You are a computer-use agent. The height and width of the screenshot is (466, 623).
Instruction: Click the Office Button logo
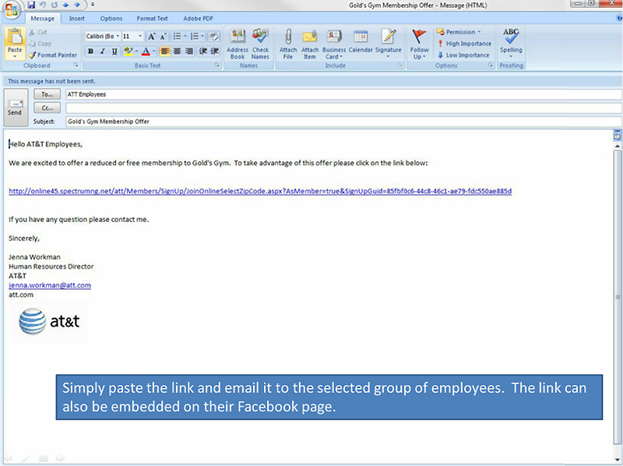[x=11, y=9]
